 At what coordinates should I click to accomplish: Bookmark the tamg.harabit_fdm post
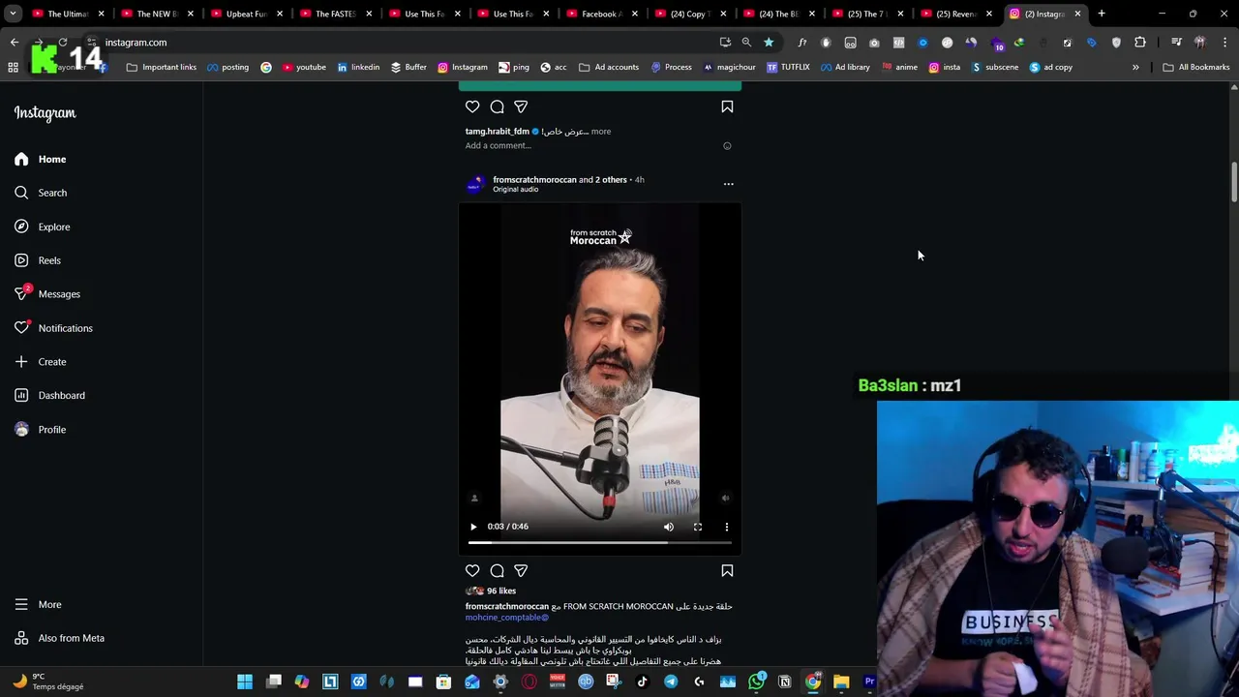pos(727,106)
